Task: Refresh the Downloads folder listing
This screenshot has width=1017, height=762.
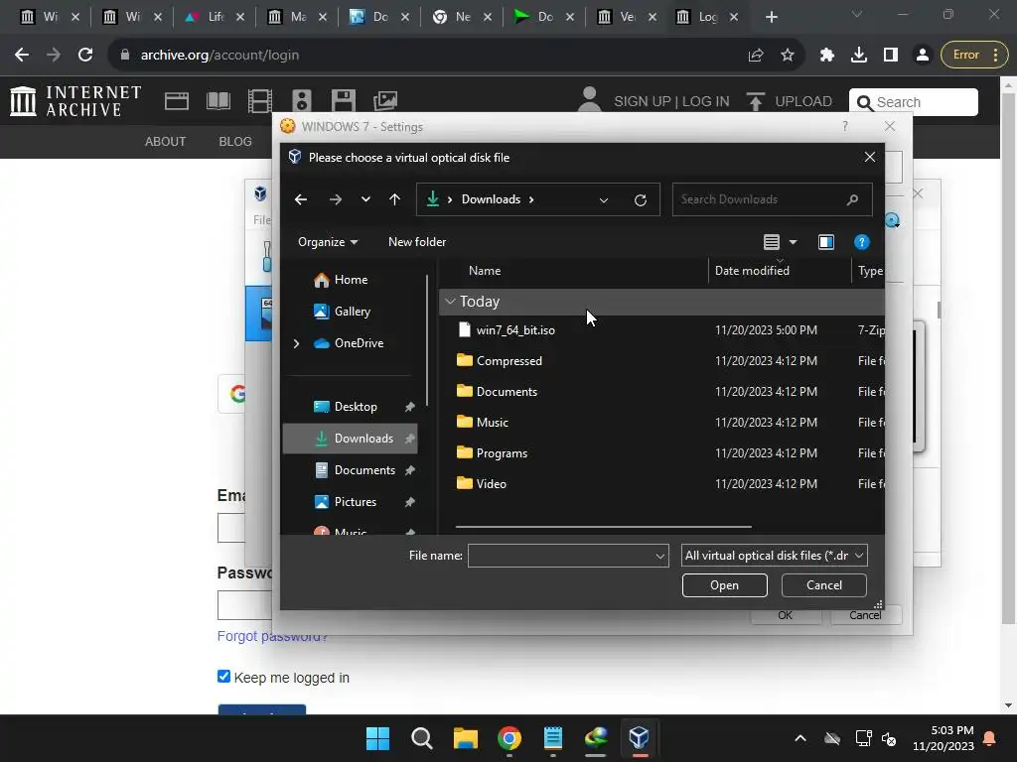Action: click(641, 199)
